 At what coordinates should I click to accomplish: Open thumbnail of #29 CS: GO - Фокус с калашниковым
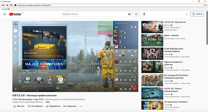(x=152, y=93)
